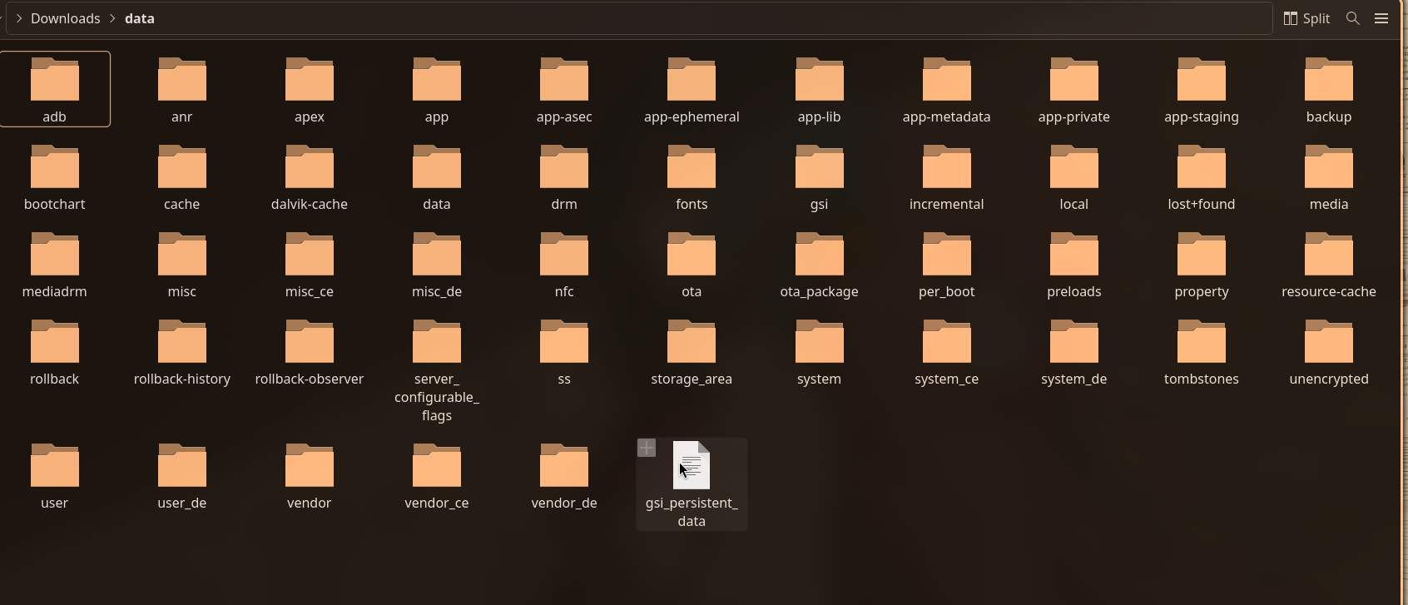This screenshot has width=1408, height=605.
Task: Select the app-ephemeral folder
Action: click(x=692, y=89)
